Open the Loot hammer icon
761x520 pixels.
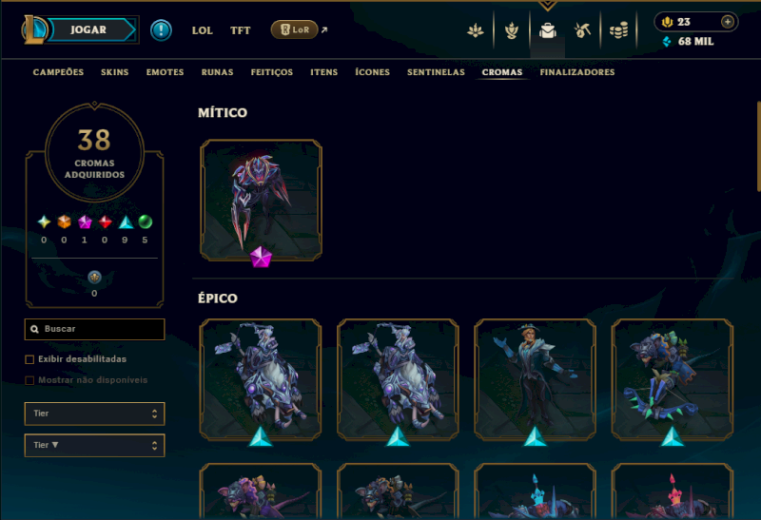(x=582, y=31)
